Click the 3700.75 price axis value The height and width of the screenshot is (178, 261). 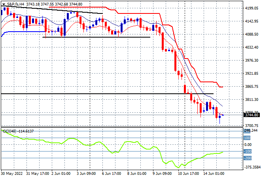(x=252, y=125)
